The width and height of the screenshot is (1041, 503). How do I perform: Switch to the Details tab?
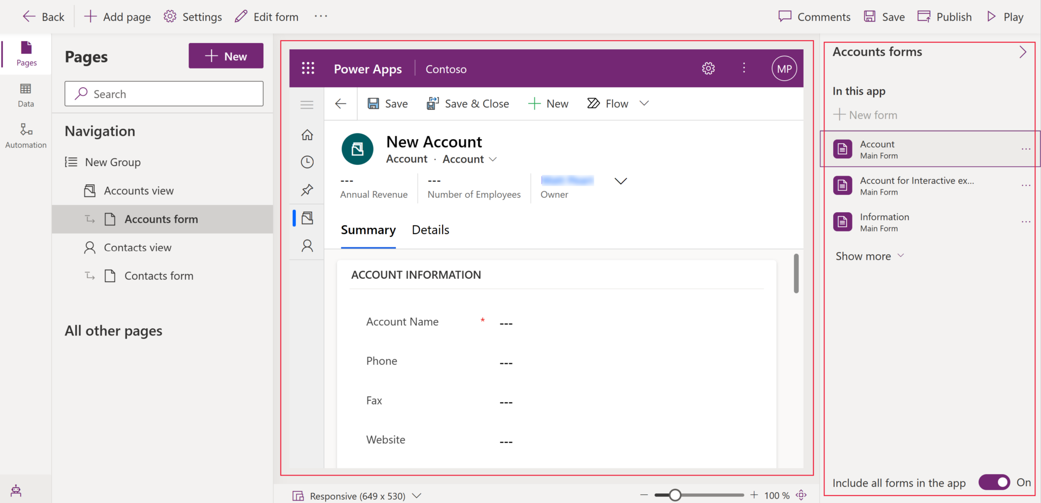[x=430, y=230]
